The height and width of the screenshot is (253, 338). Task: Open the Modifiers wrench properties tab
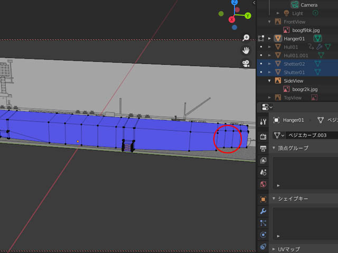[x=263, y=211]
